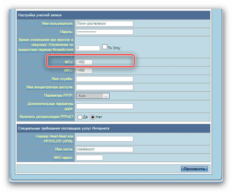This screenshot has width=232, height=192.
Task: Click the Включить ретрансляцию PPPoE label
Action: tap(46, 117)
